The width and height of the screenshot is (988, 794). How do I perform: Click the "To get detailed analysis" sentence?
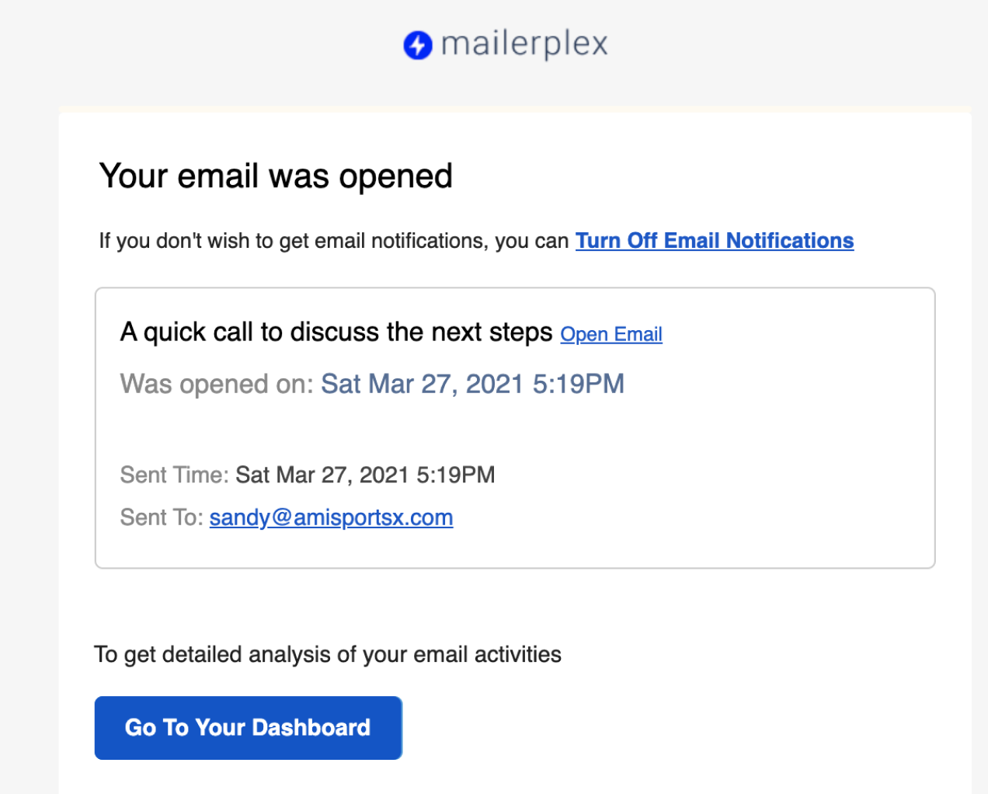click(x=327, y=654)
